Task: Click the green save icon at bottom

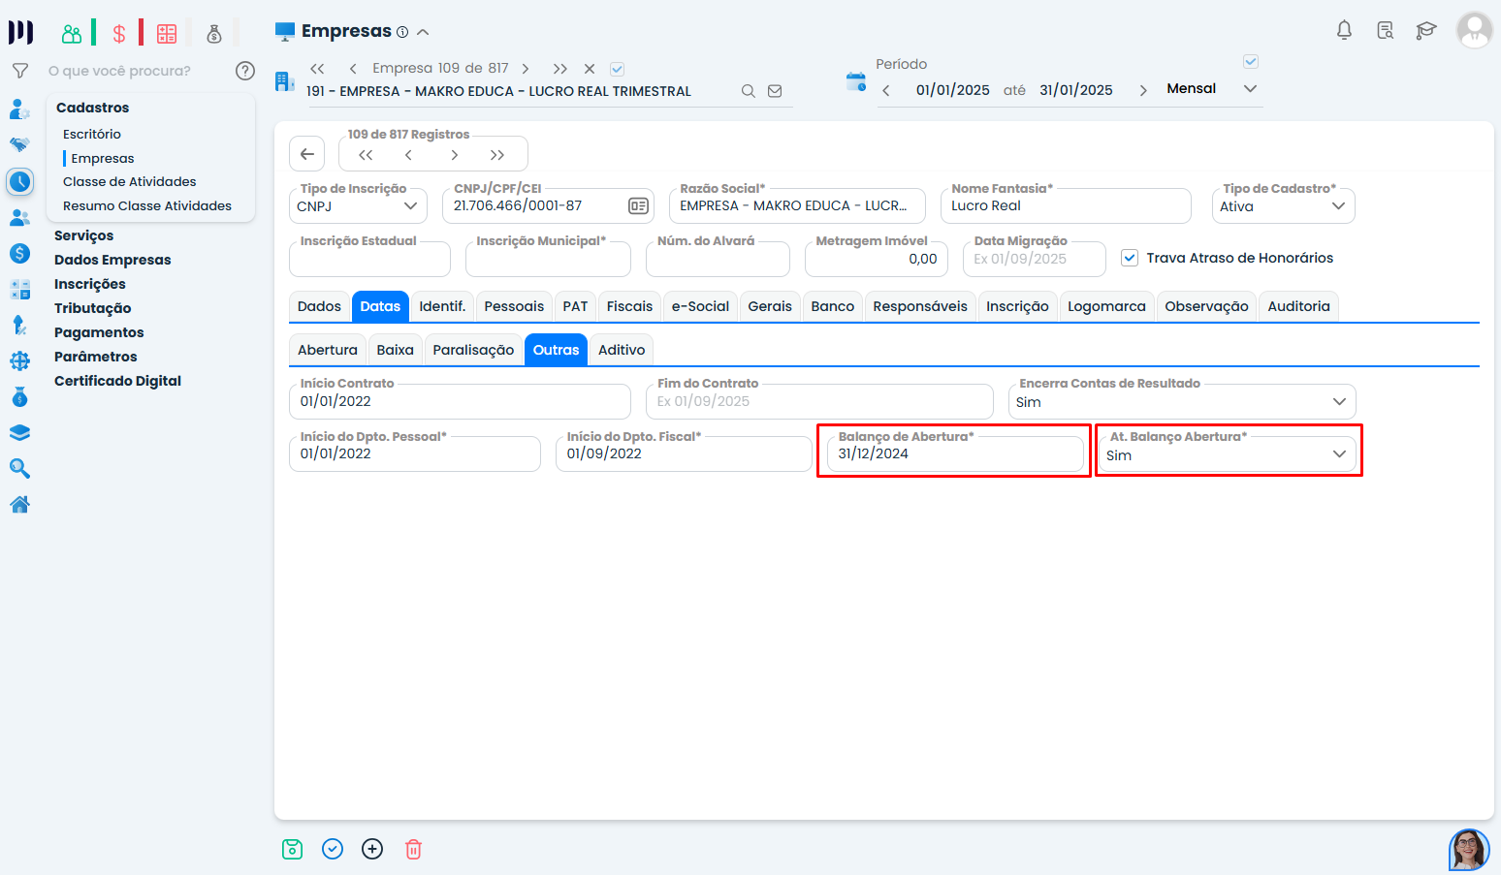Action: 292,849
